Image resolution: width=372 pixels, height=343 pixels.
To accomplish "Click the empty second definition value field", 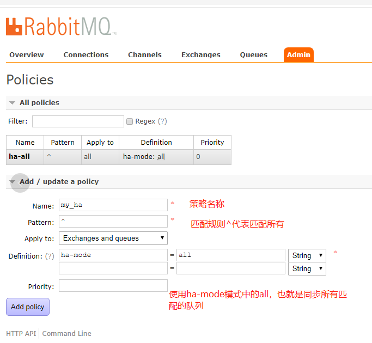I will 231,268.
